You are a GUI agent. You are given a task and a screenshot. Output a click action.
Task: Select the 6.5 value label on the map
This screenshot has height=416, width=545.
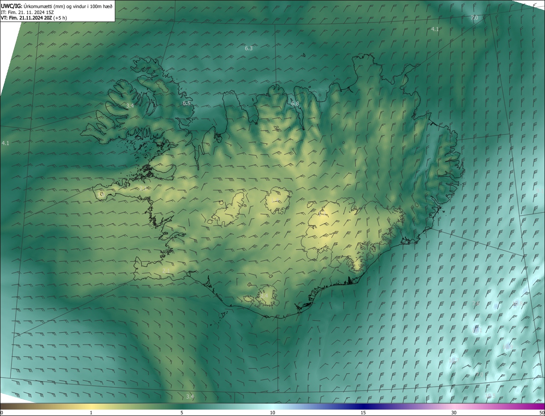(186, 103)
